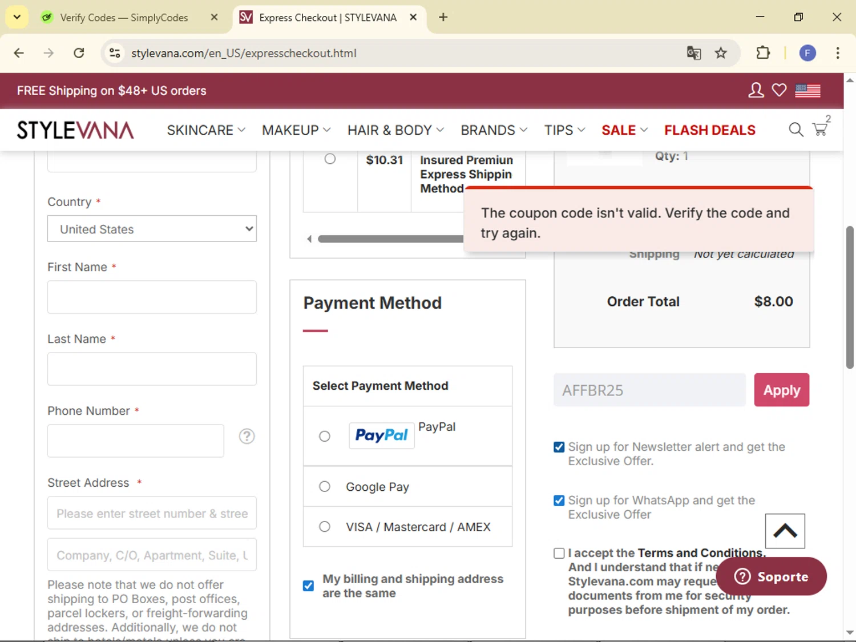856x642 pixels.
Task: Click the street address input field
Action: (152, 513)
